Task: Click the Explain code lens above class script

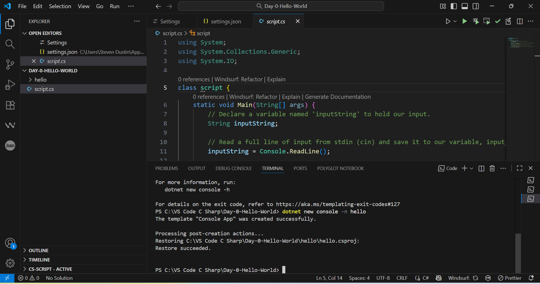Action: [276, 79]
